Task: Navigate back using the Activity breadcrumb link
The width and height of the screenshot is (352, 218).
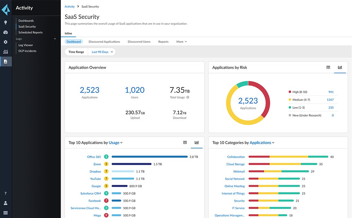Action: tap(69, 6)
